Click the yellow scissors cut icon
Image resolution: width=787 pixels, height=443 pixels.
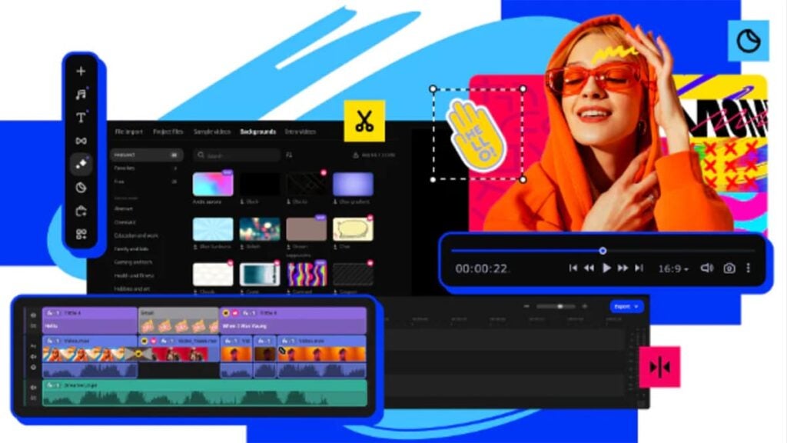click(x=364, y=121)
